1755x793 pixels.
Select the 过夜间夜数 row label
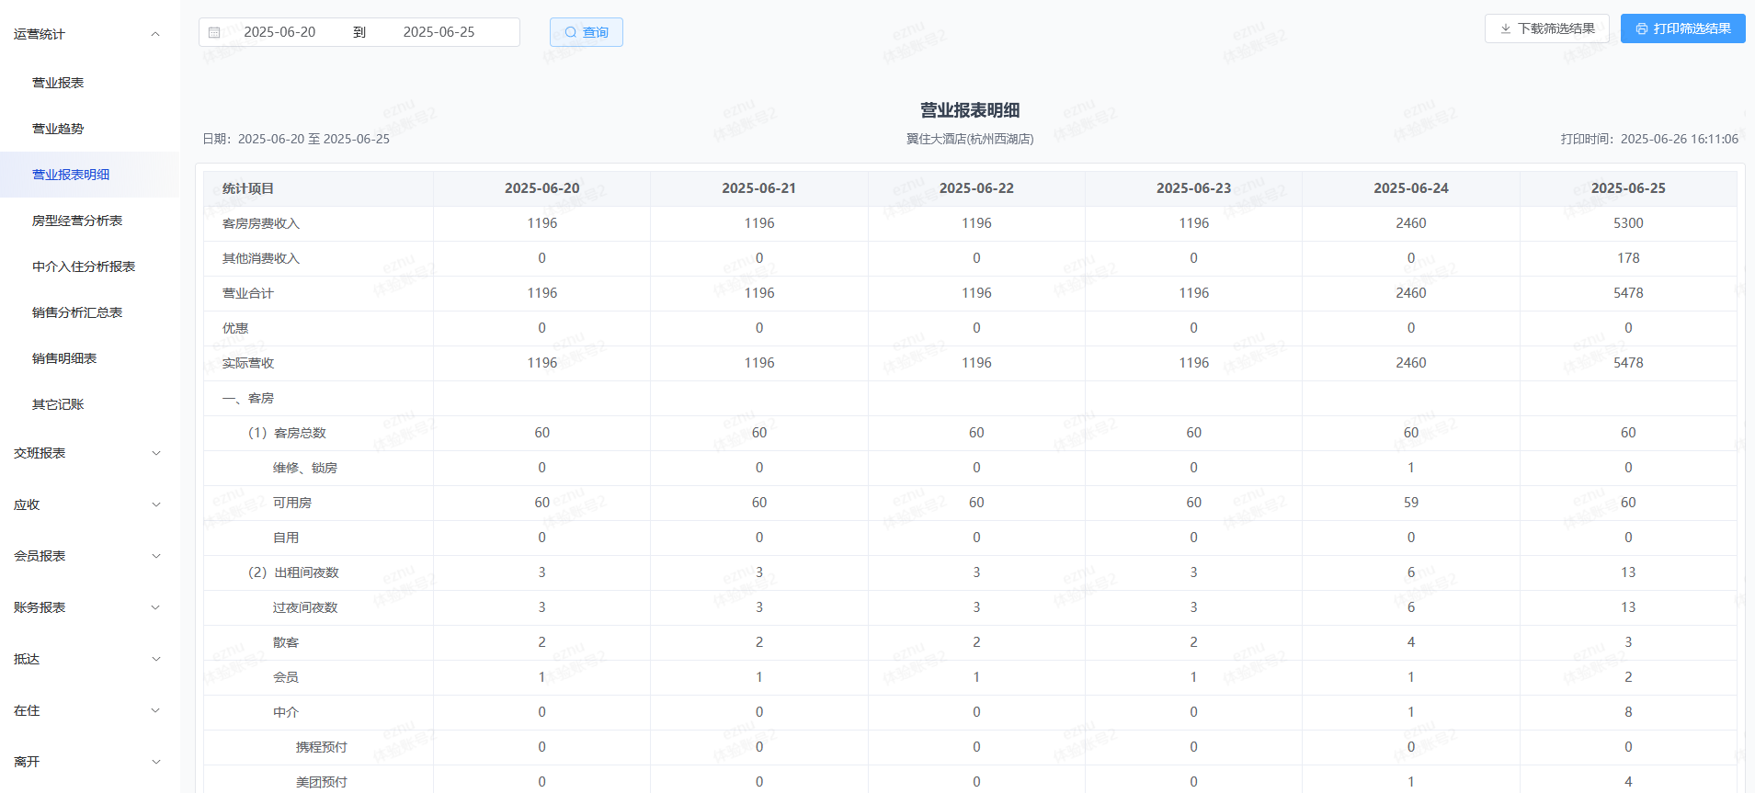click(305, 607)
